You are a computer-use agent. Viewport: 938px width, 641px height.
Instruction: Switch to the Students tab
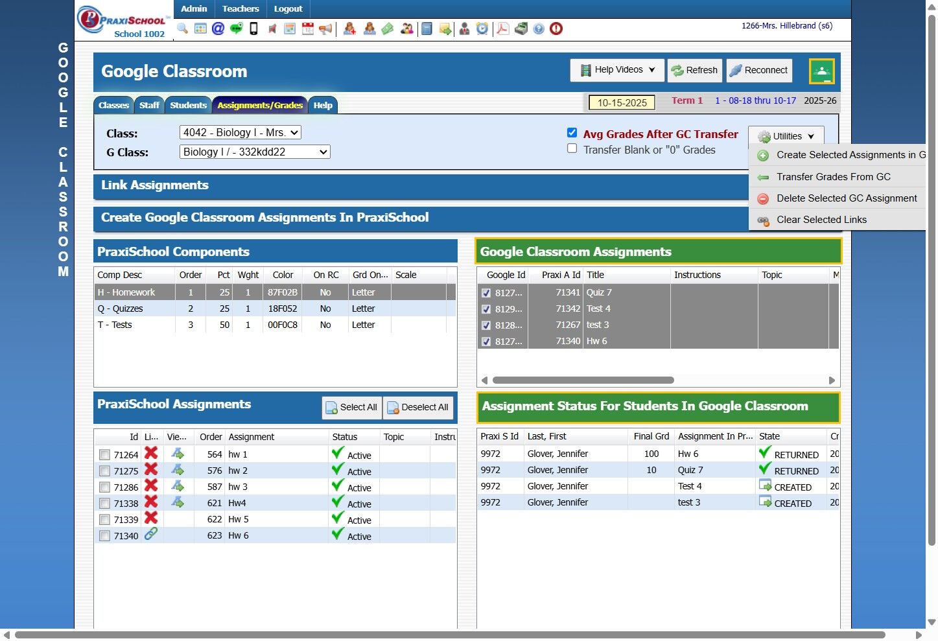[188, 105]
